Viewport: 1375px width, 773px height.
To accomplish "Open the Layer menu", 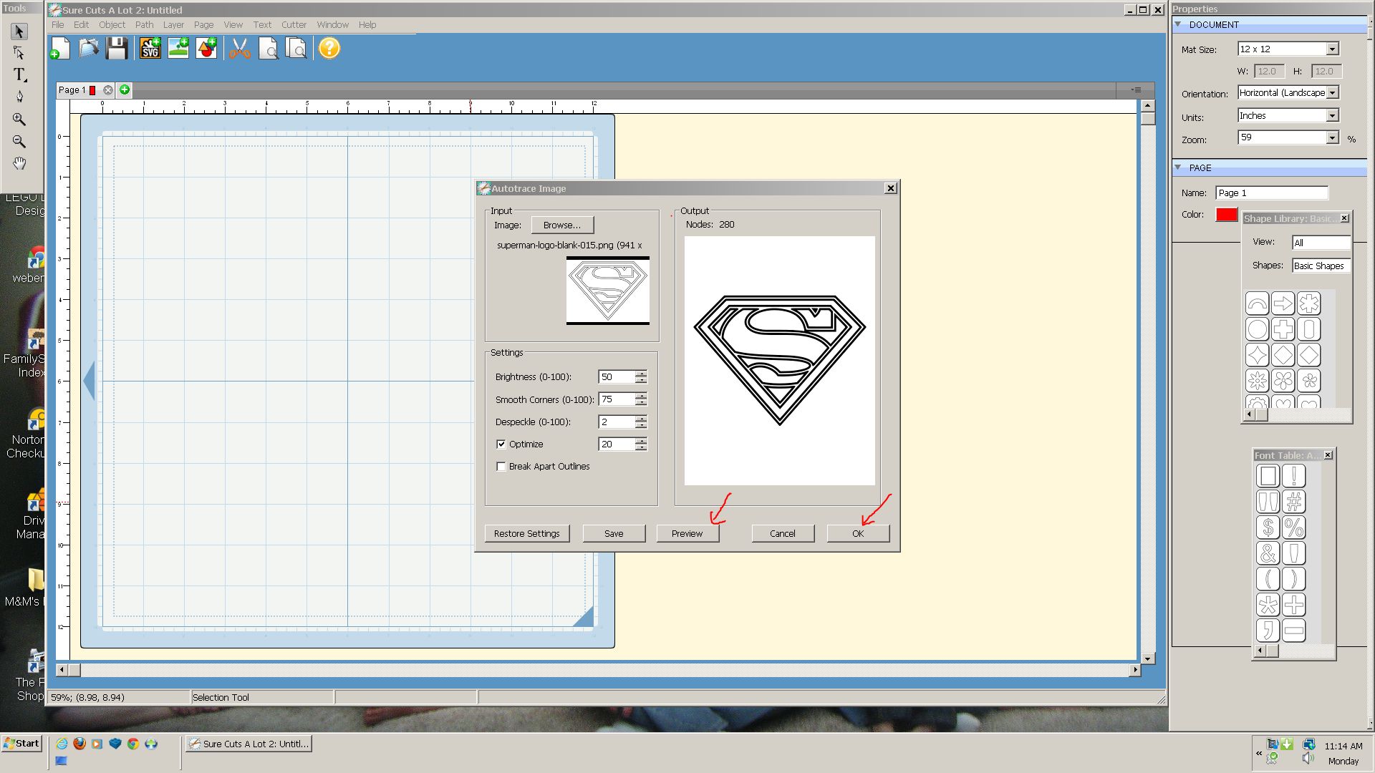I will (173, 24).
